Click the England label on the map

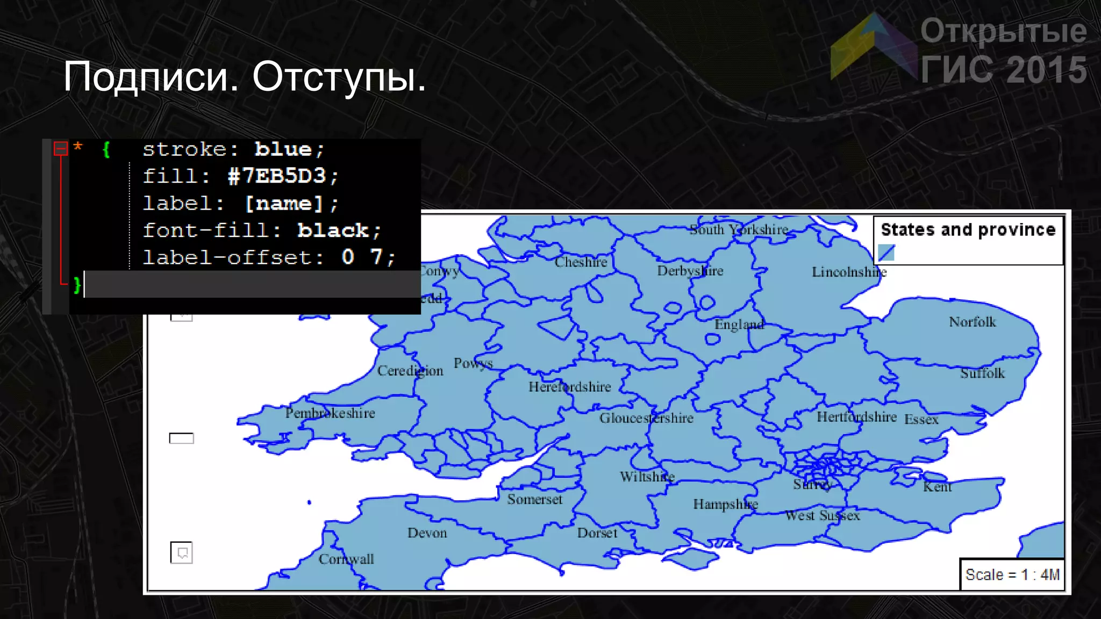[x=739, y=325]
